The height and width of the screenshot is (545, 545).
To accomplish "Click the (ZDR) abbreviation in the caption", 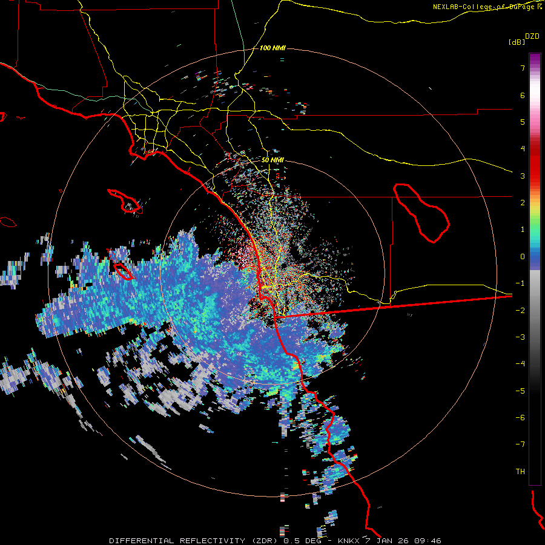I will click(265, 541).
